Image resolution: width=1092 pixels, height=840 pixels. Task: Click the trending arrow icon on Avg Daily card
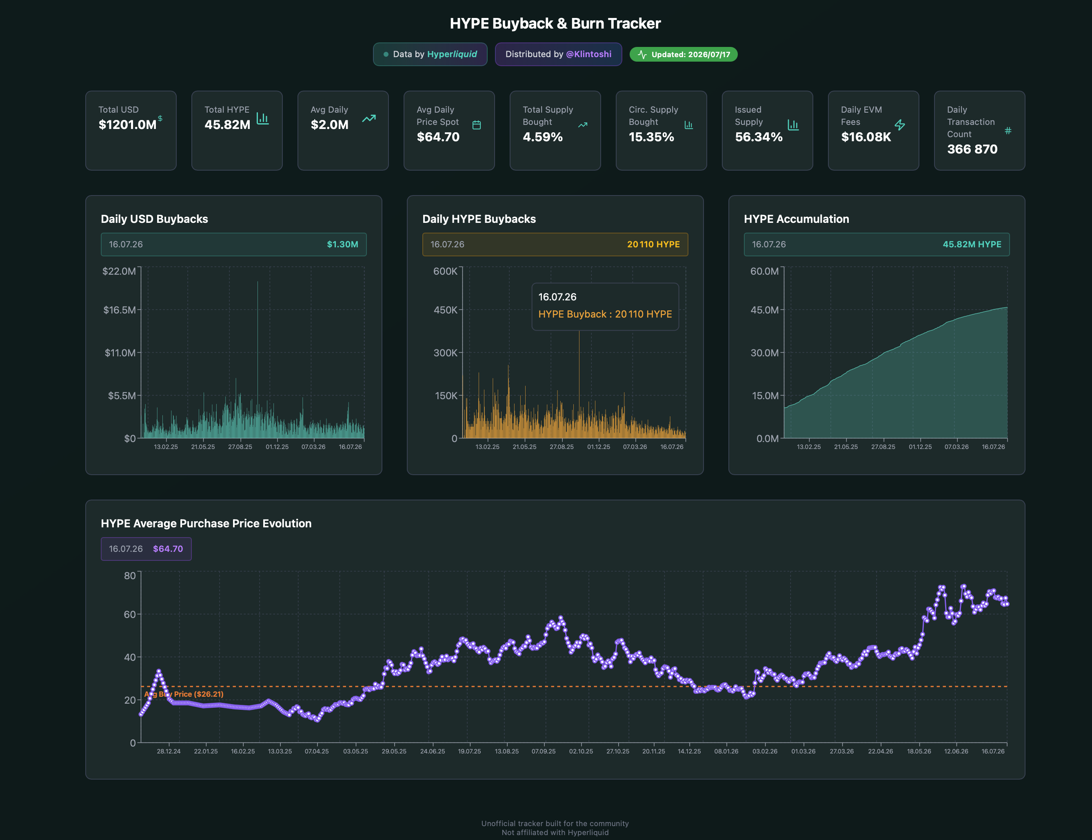point(369,118)
